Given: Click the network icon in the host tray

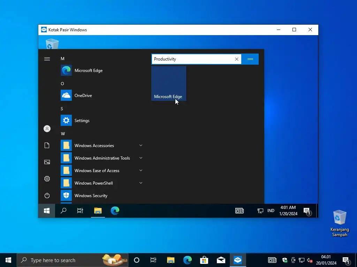Looking at the screenshot, I should coord(302,260).
